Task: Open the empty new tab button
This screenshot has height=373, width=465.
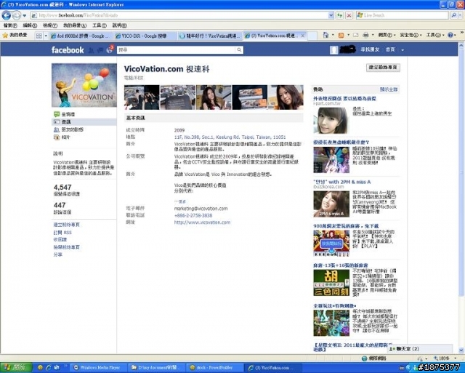Action: coord(312,36)
